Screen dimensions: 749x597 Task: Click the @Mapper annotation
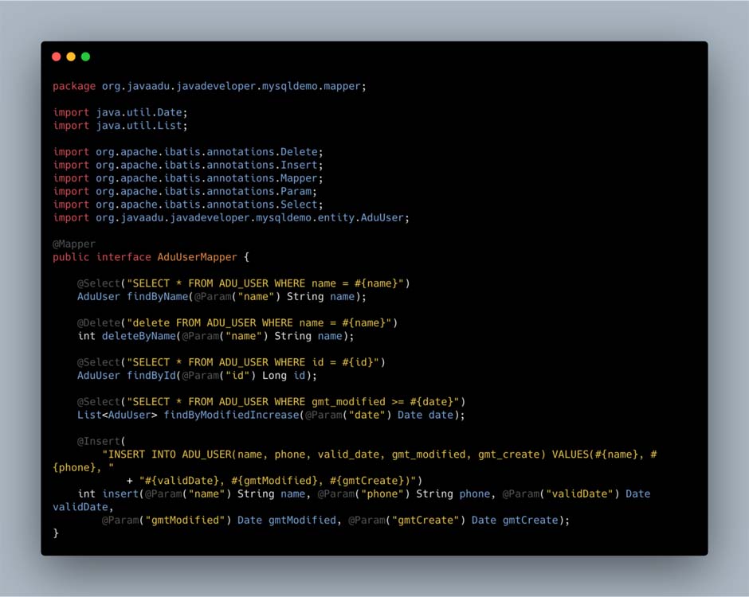74,244
